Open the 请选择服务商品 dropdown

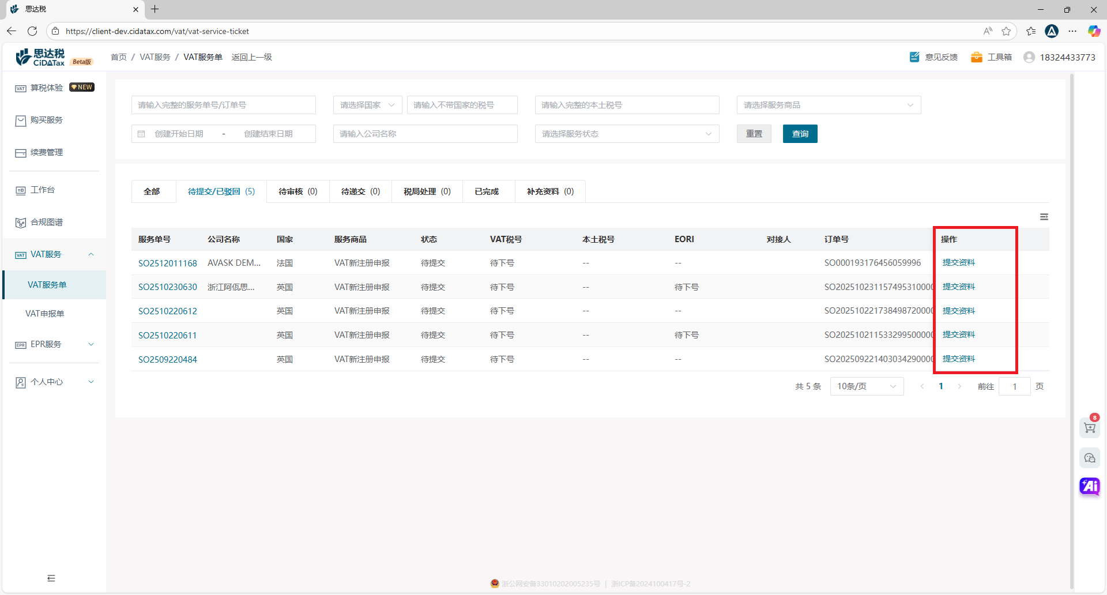(x=828, y=105)
